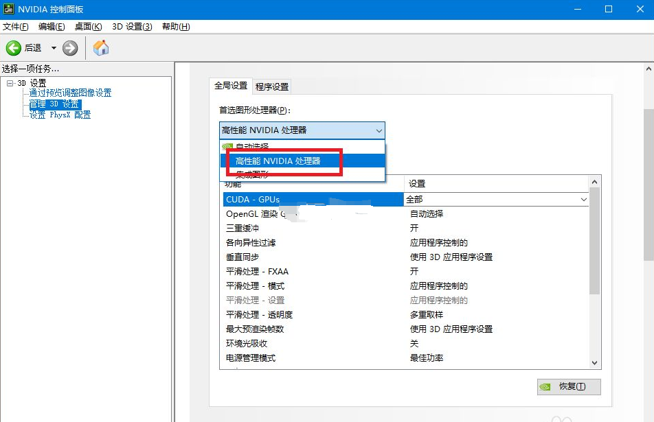The height and width of the screenshot is (422, 654).
Task: Select 管理 3D 设置 in task tree
Action: point(54,104)
